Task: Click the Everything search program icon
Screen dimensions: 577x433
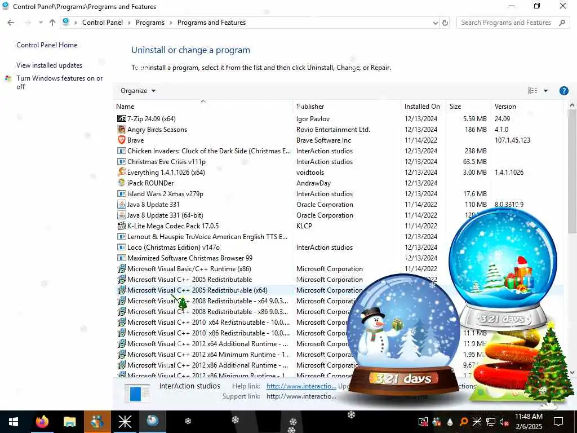Action: (x=122, y=172)
